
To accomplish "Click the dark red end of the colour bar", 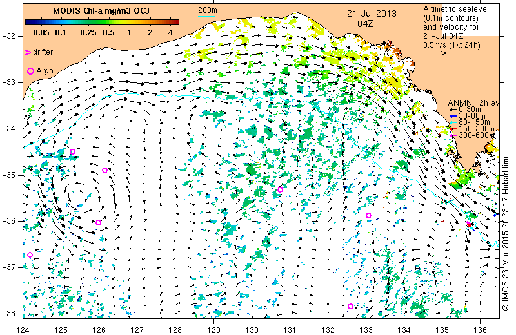I will tap(176, 23).
